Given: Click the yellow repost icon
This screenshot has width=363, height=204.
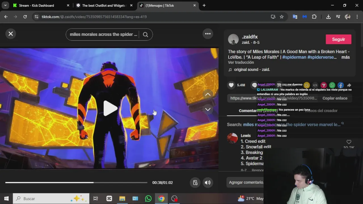Looking at the screenshot, I should (307, 85).
